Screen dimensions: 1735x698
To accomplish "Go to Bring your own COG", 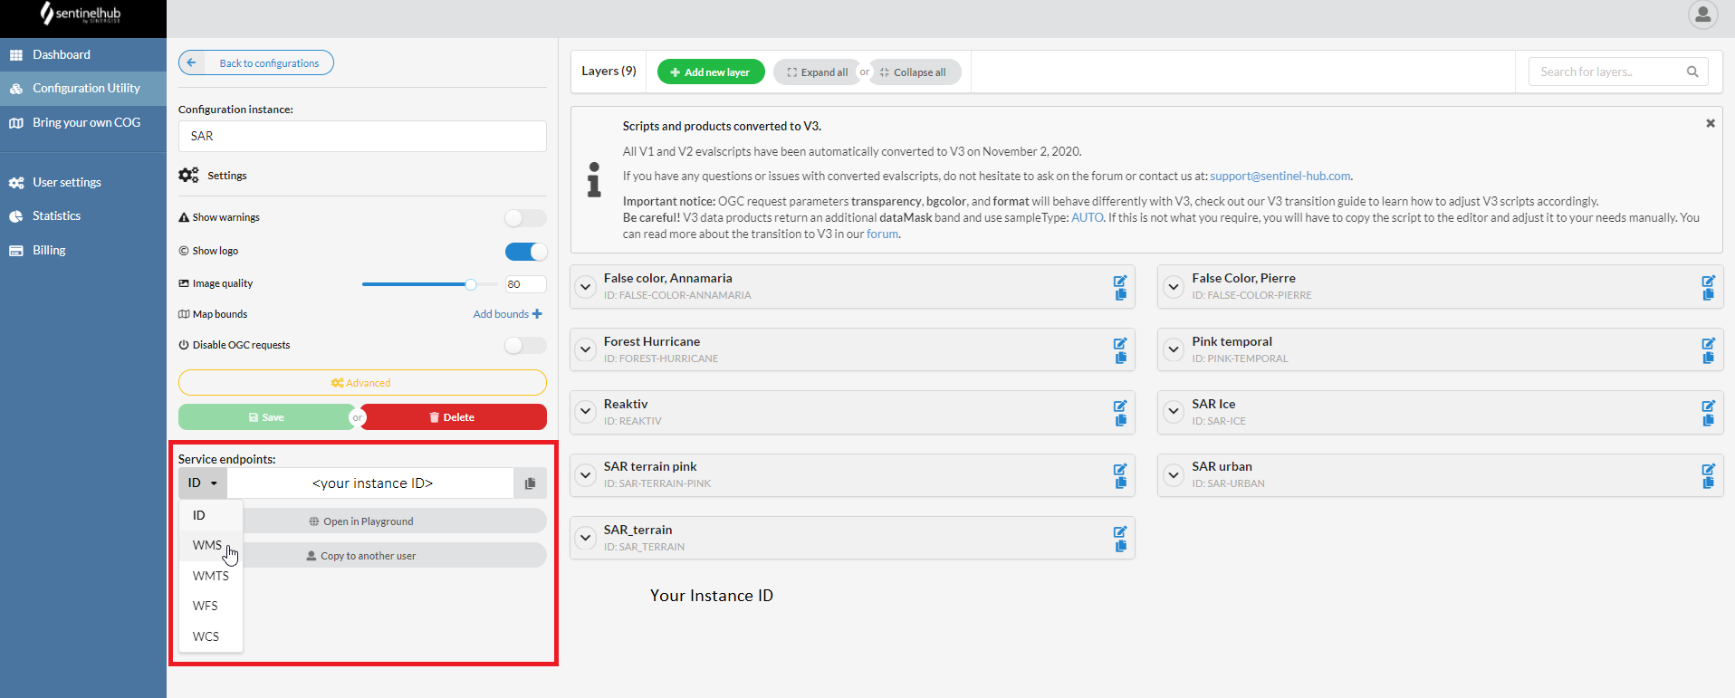I will pos(83,123).
